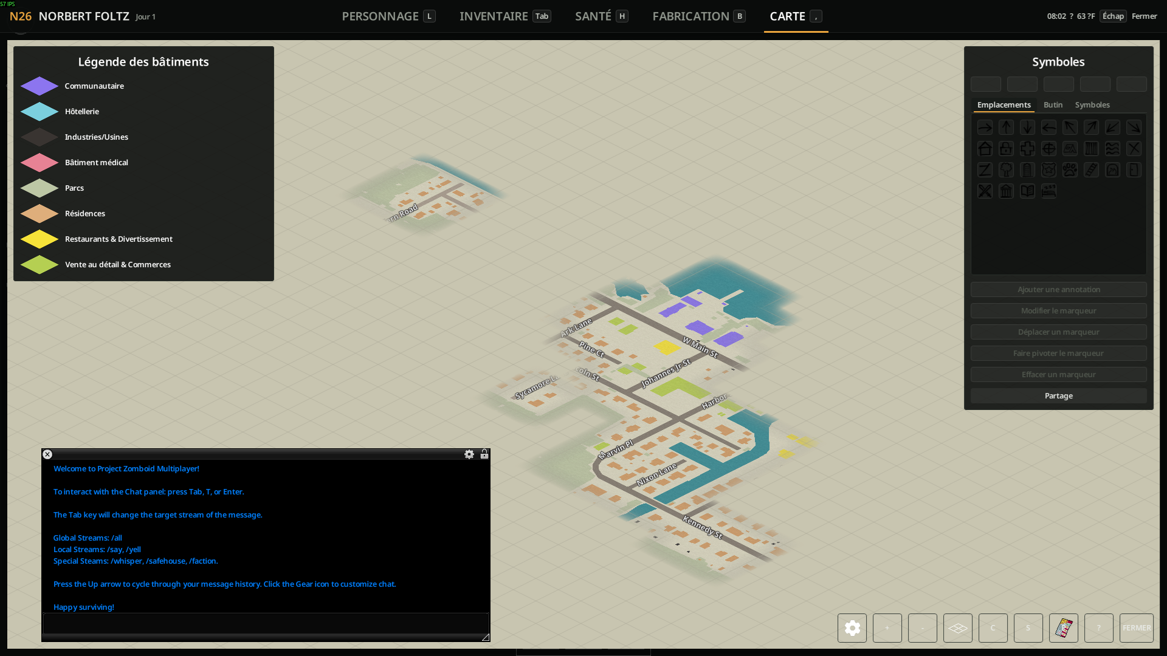Open the FABRICATION tab
This screenshot has width=1167, height=656.
coord(699,16)
